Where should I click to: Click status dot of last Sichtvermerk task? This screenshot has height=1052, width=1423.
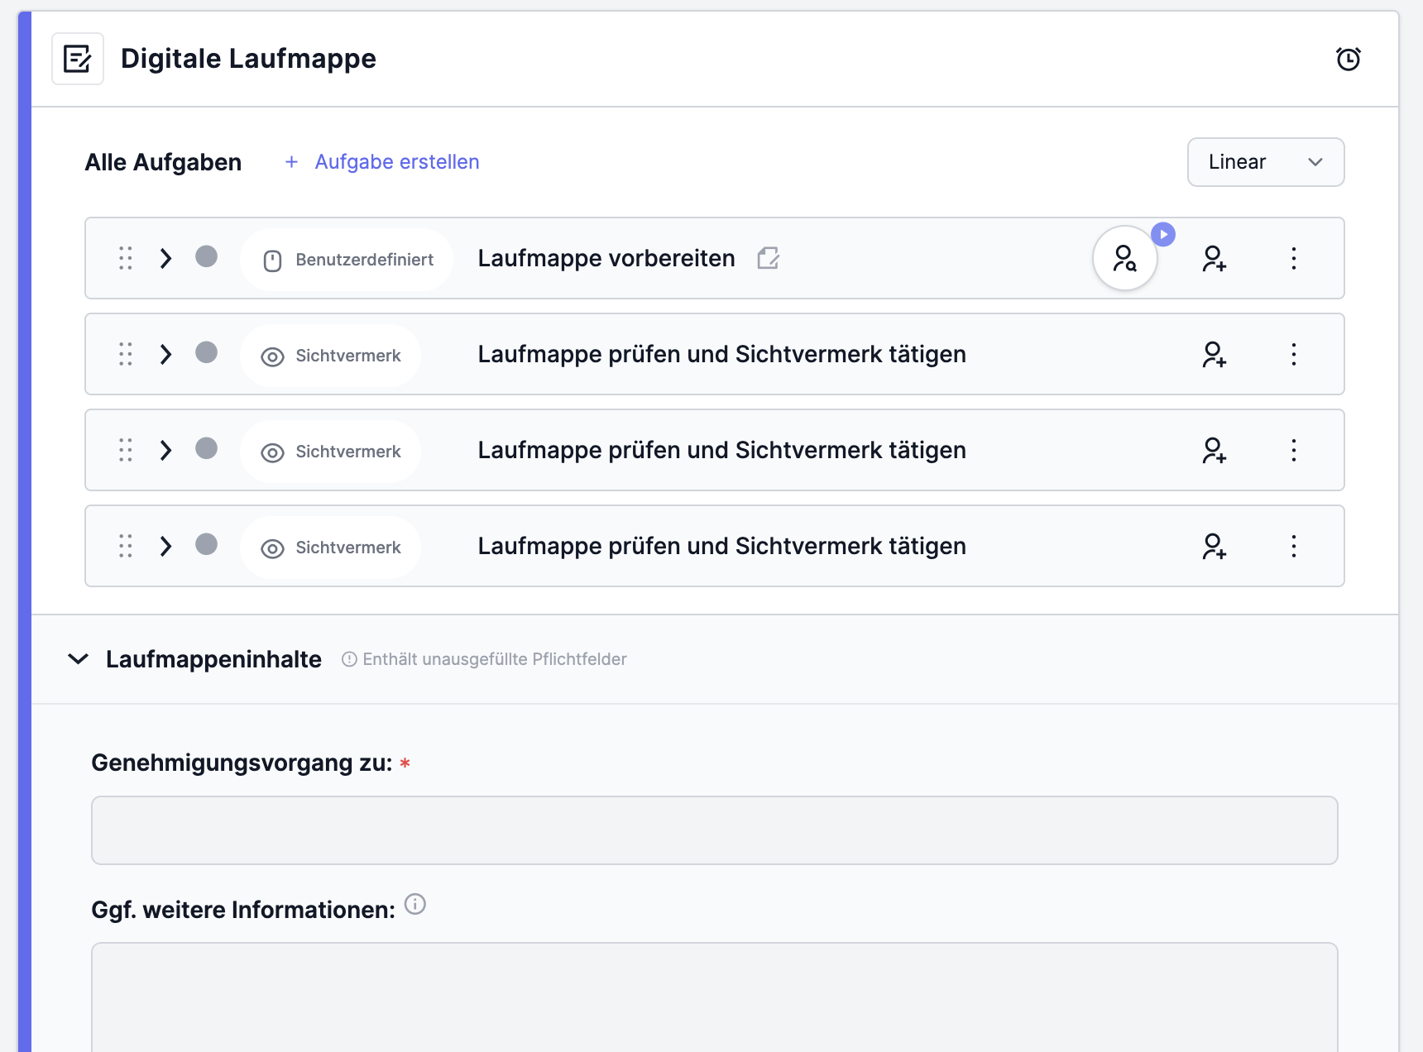207,544
